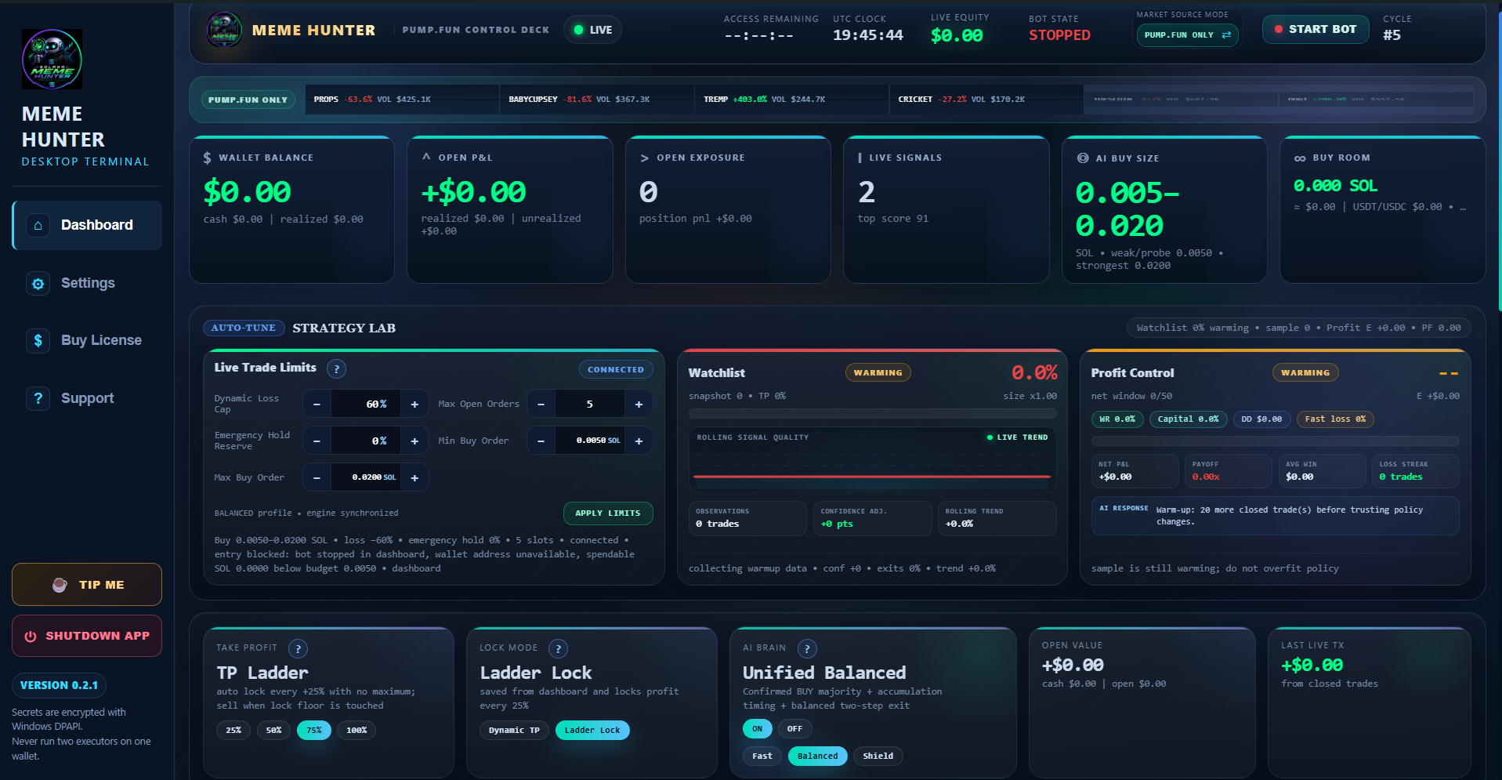Image resolution: width=1502 pixels, height=780 pixels.
Task: Select Dynamic TP lock mode
Action: pos(514,730)
